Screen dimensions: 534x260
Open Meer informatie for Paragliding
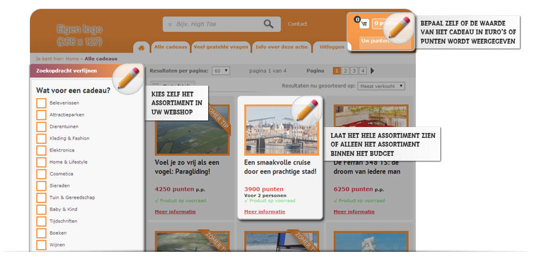pos(175,211)
